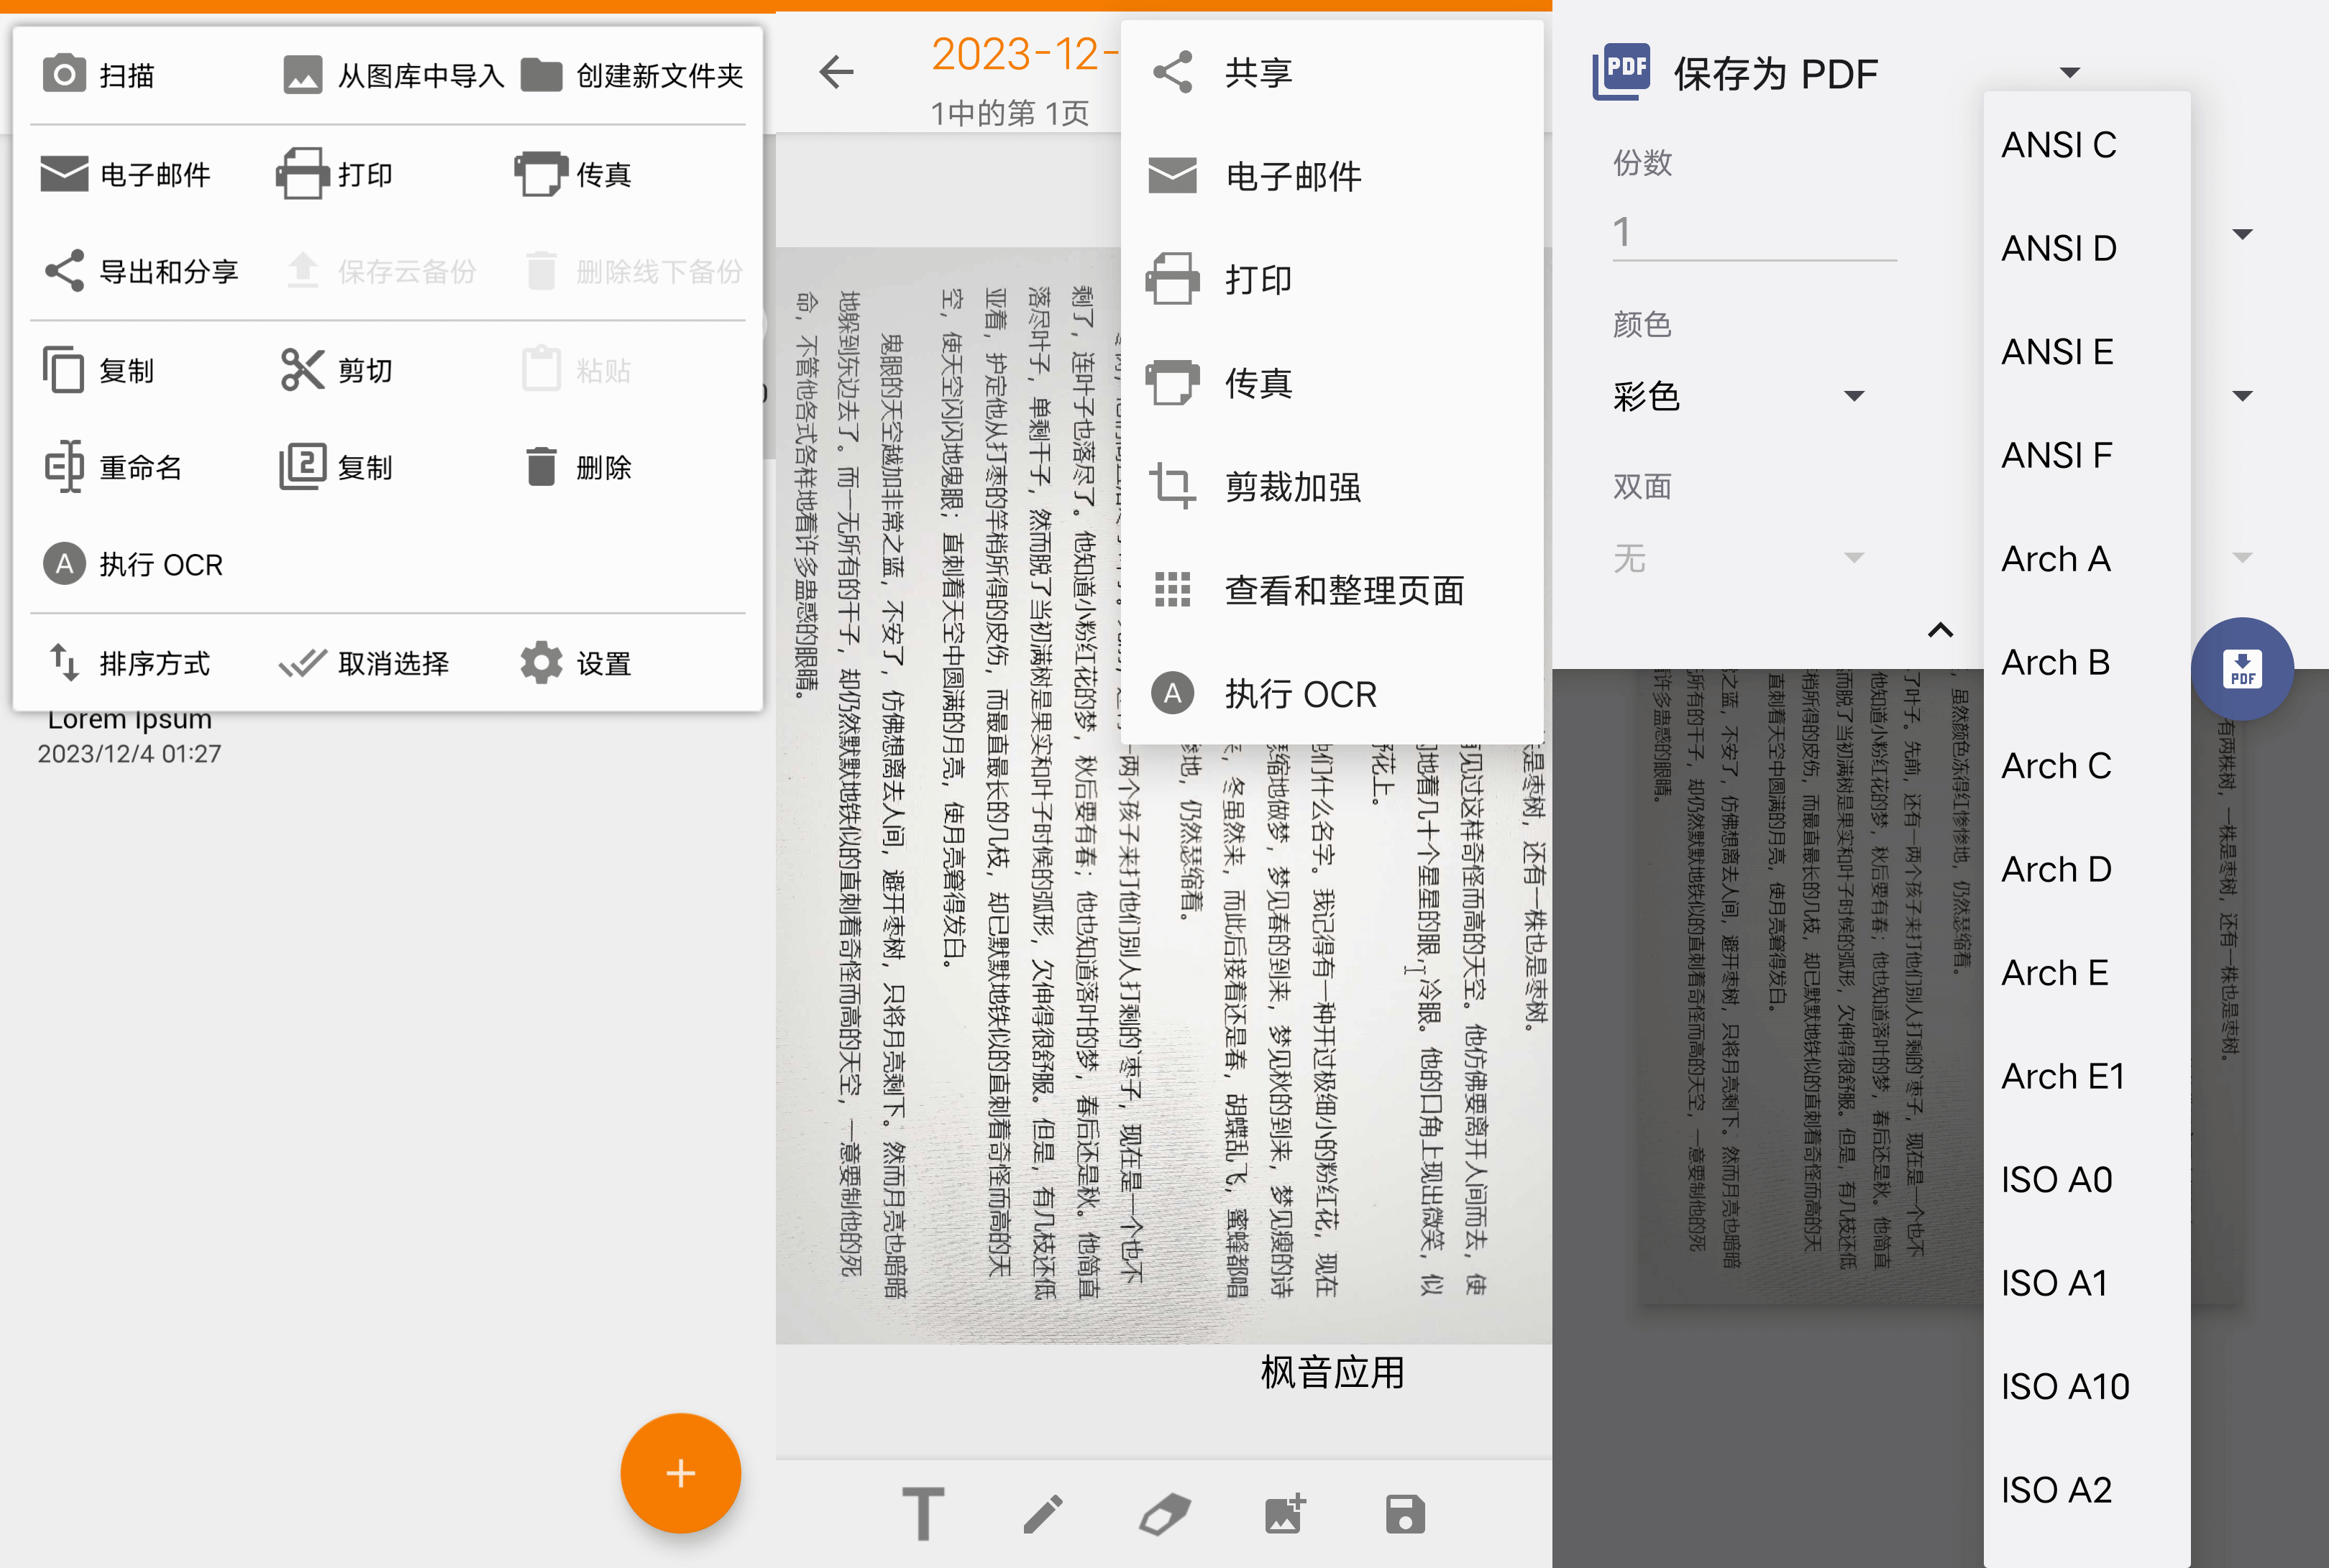Screen dimensions: 2329x1568
Task: Select ANSI E paper size
Action: [x=2086, y=352]
